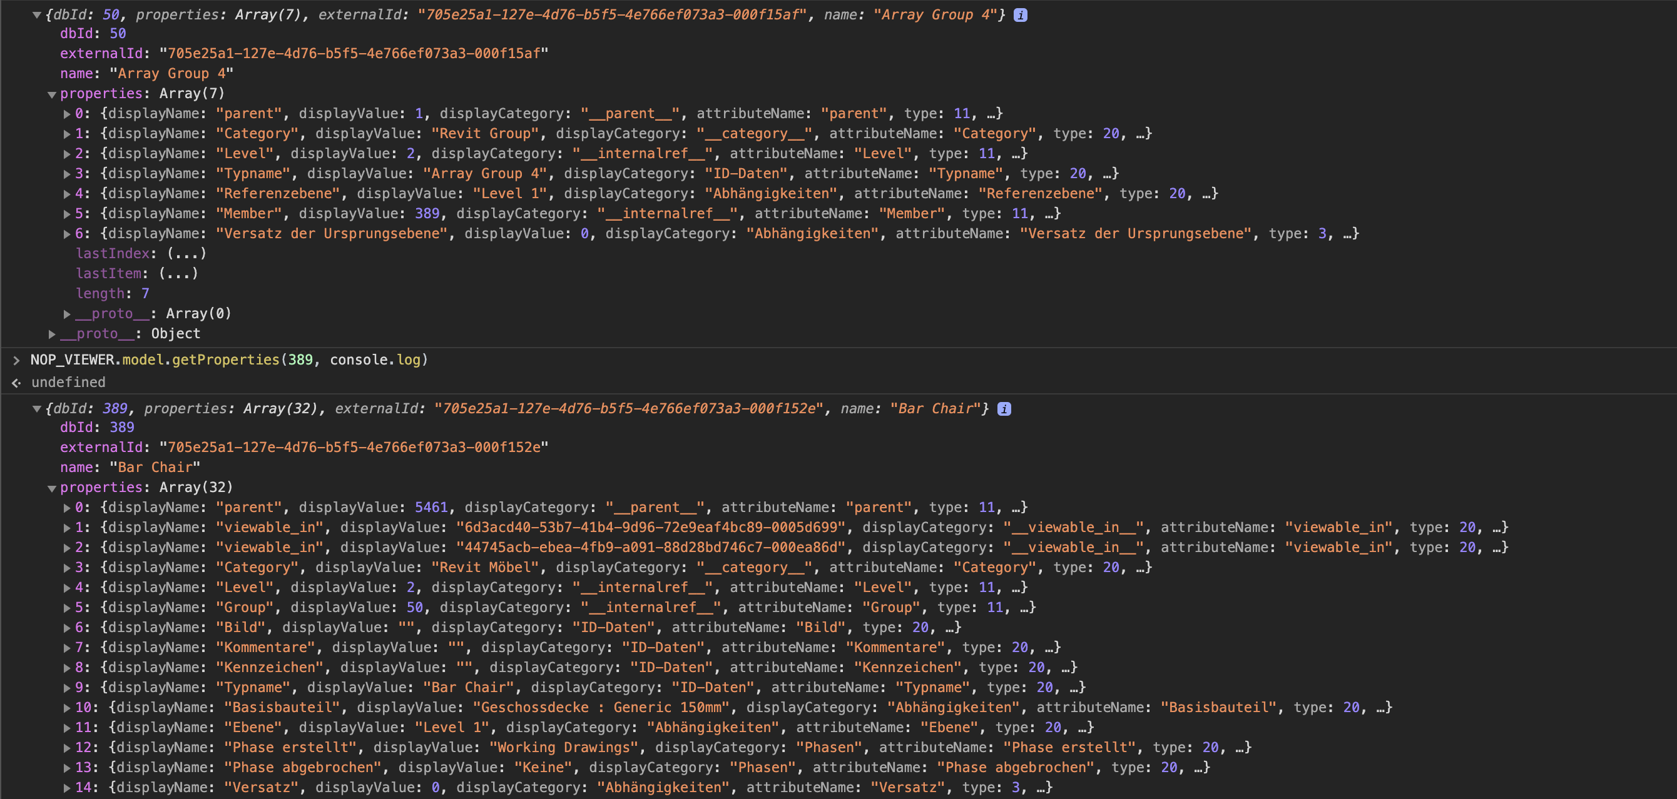Expand the __proto__: Array(0) entry
Screen dimensions: 1677x799
[x=67, y=313]
